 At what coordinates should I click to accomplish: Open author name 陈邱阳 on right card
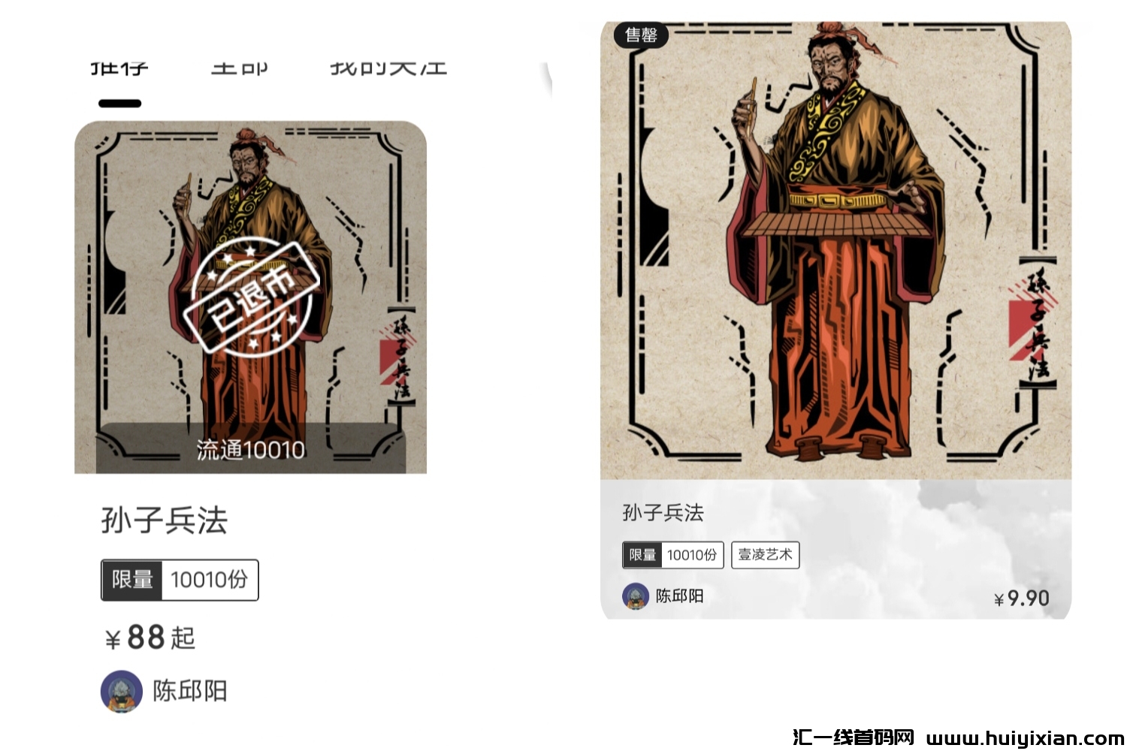(x=679, y=596)
